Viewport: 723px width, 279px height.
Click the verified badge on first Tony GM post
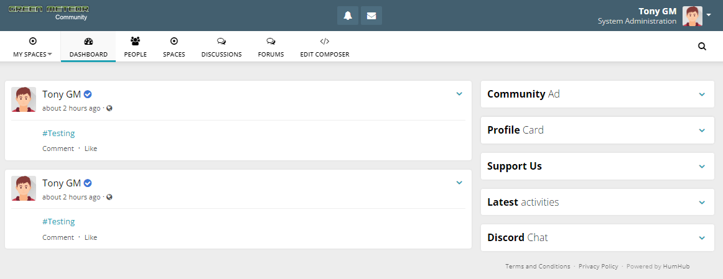(x=88, y=94)
